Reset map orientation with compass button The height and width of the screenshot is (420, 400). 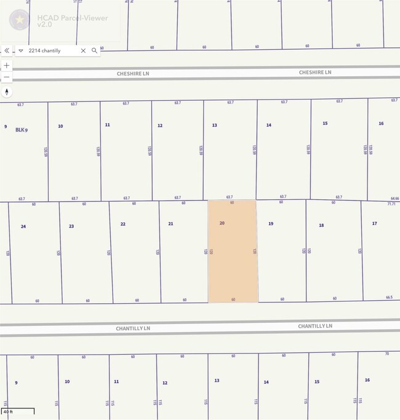point(7,92)
